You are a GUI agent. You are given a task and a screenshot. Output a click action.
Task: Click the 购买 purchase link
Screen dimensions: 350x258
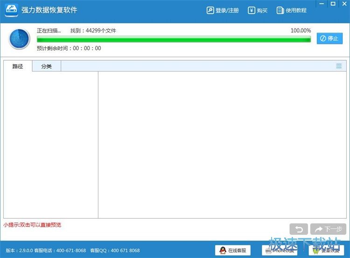click(x=257, y=10)
